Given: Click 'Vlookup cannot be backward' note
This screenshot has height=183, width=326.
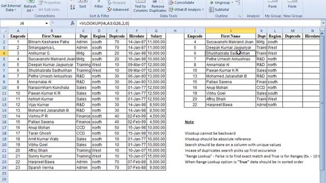Looking at the screenshot, I should (x=210, y=133).
